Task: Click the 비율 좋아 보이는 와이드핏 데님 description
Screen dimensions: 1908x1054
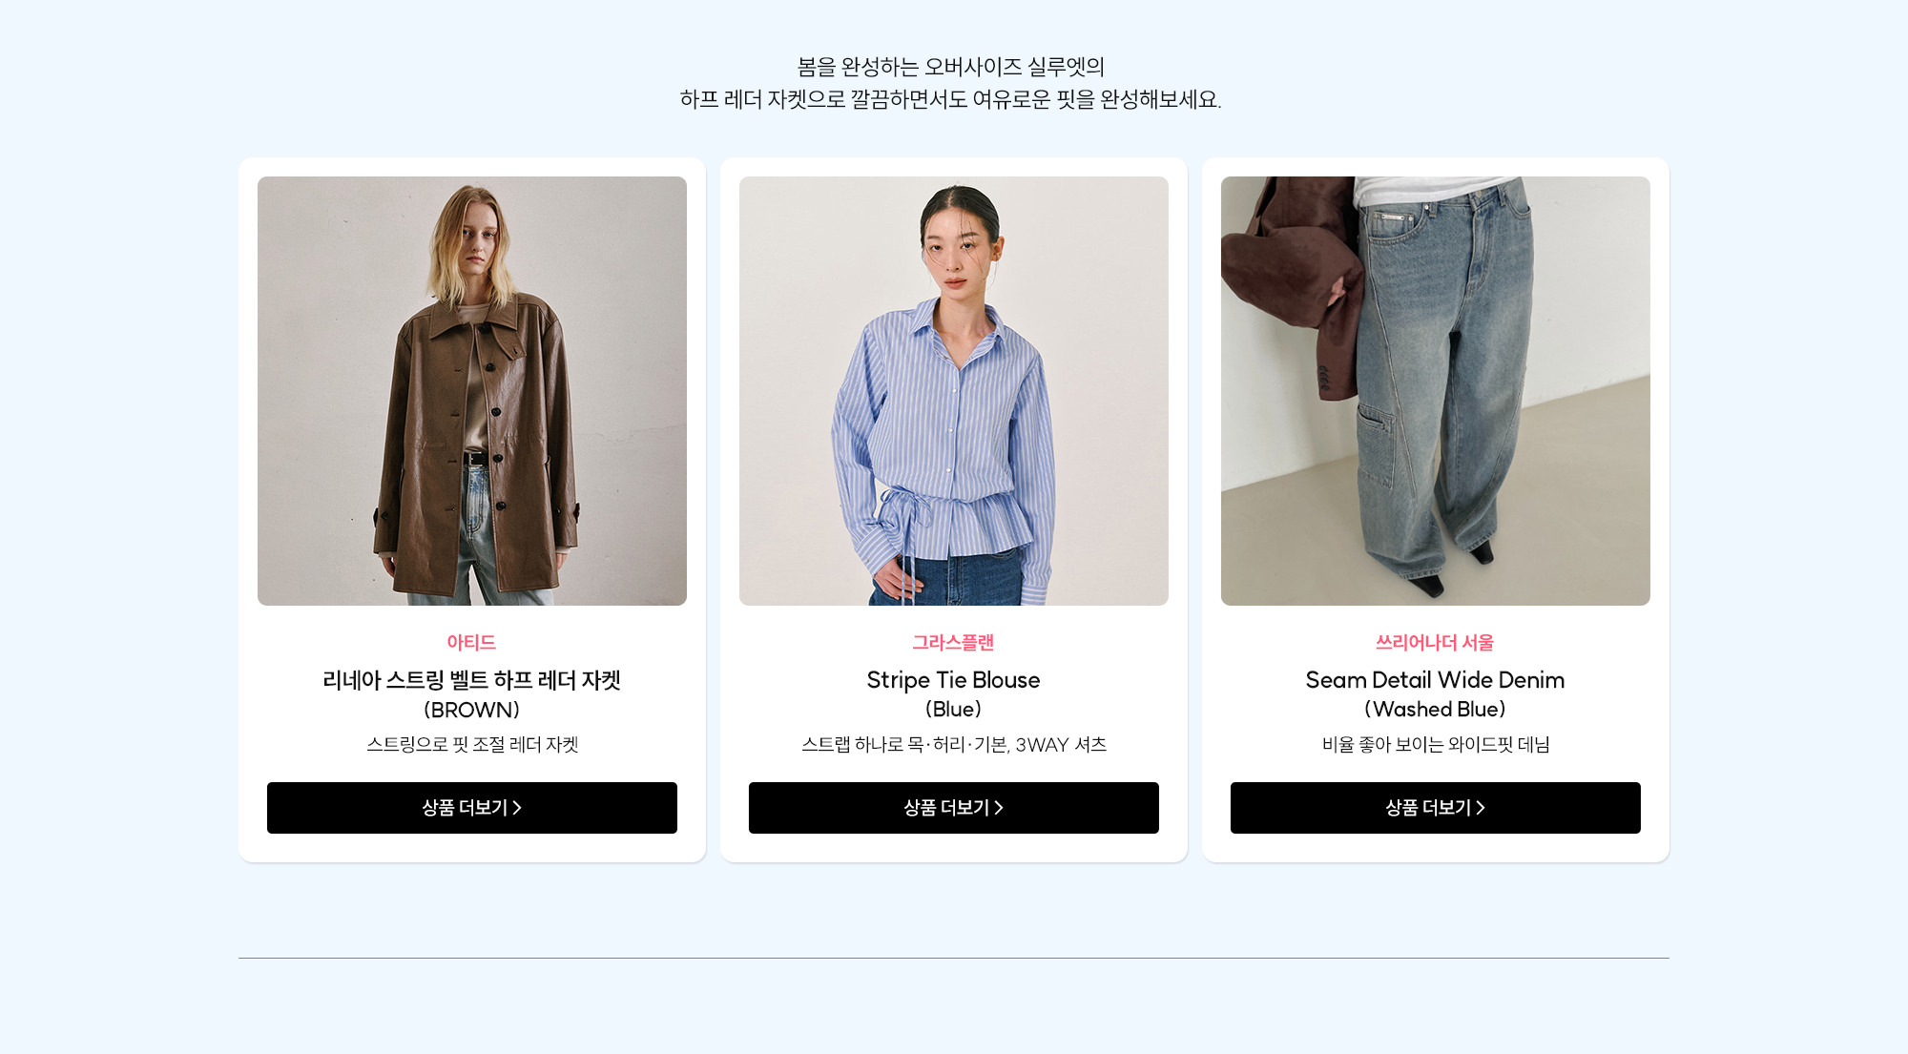Action: [1436, 745]
